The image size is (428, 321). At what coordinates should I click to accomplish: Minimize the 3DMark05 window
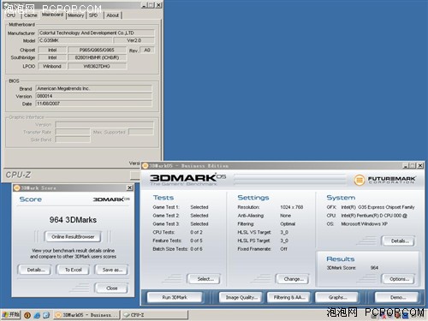[406, 165]
